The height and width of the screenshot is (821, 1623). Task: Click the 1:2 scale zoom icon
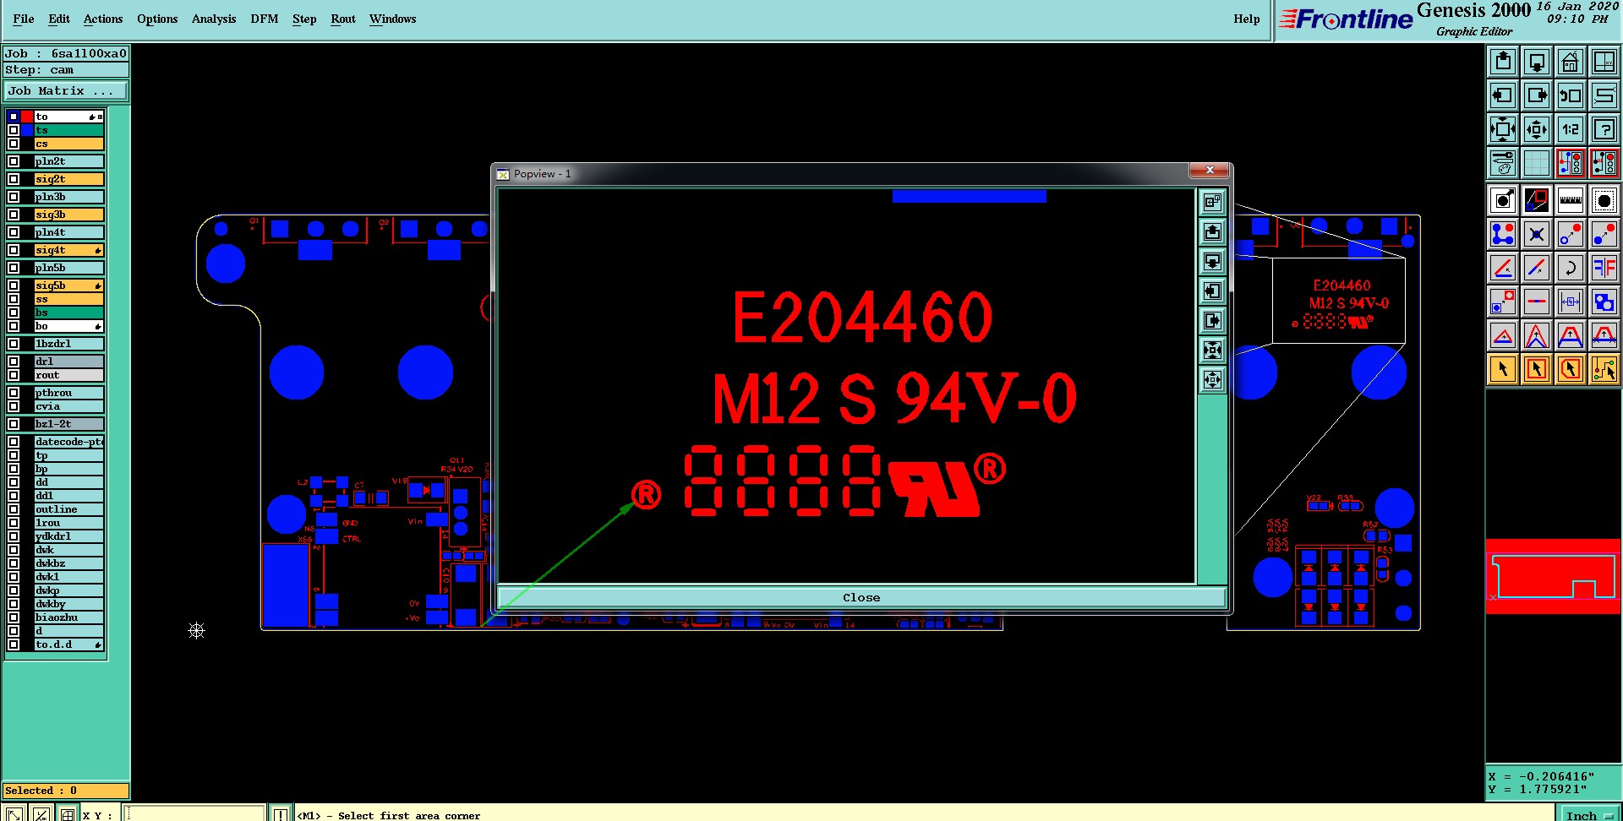coord(1571,129)
